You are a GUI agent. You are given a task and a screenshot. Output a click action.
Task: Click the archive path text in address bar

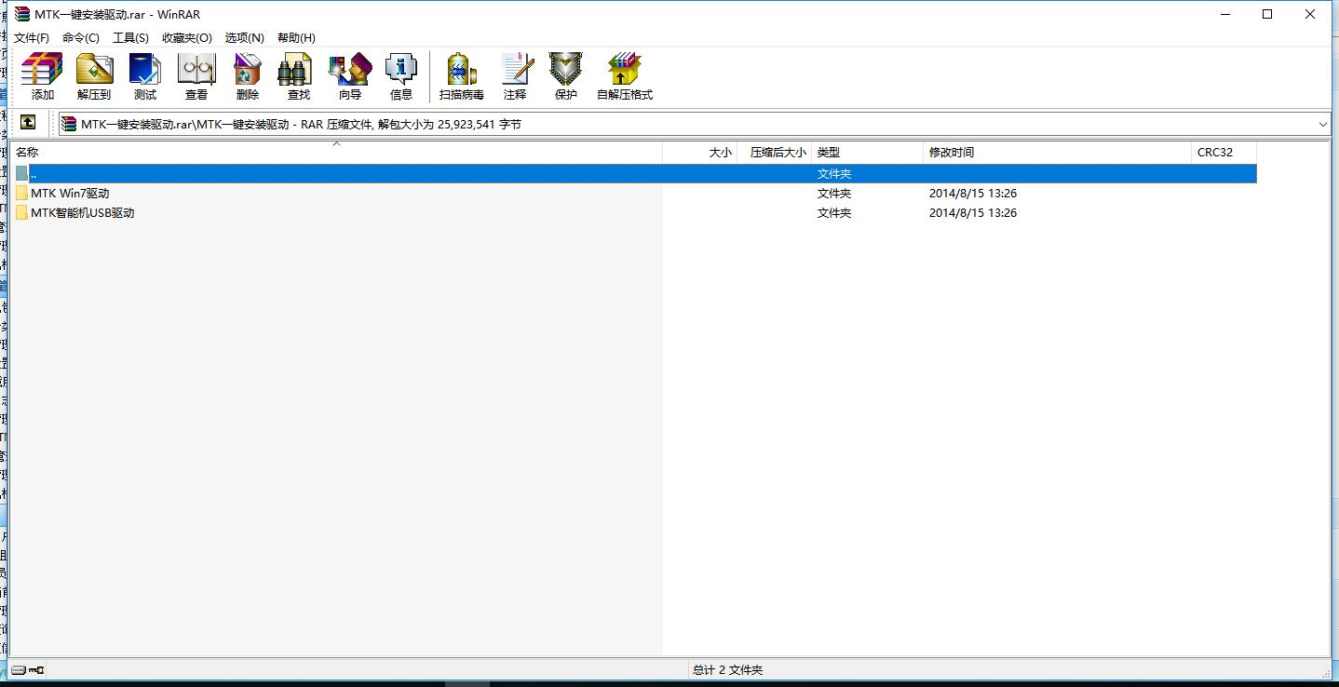pyautogui.click(x=301, y=124)
